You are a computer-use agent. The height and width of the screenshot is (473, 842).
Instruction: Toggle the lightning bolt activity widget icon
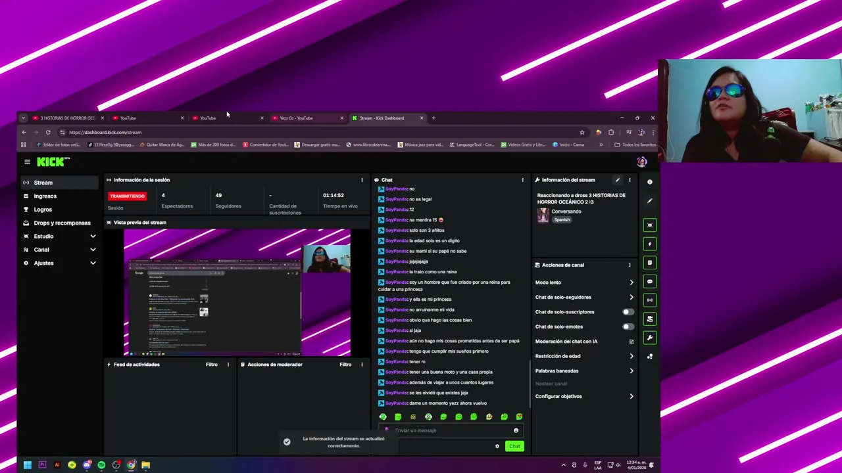tap(650, 244)
